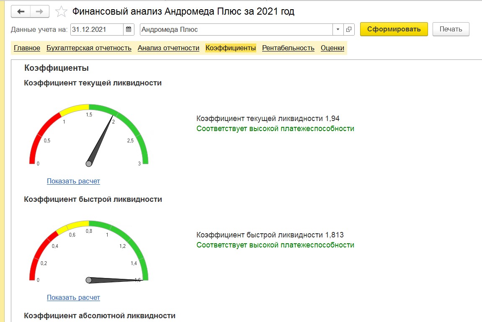The image size is (482, 322).
Task: Click the label Данные учета на
Action: tap(39, 29)
